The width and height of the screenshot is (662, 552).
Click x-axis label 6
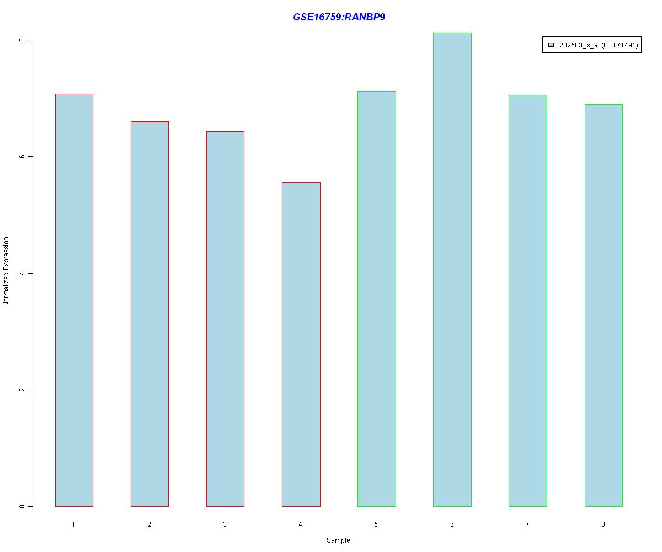(x=452, y=524)
